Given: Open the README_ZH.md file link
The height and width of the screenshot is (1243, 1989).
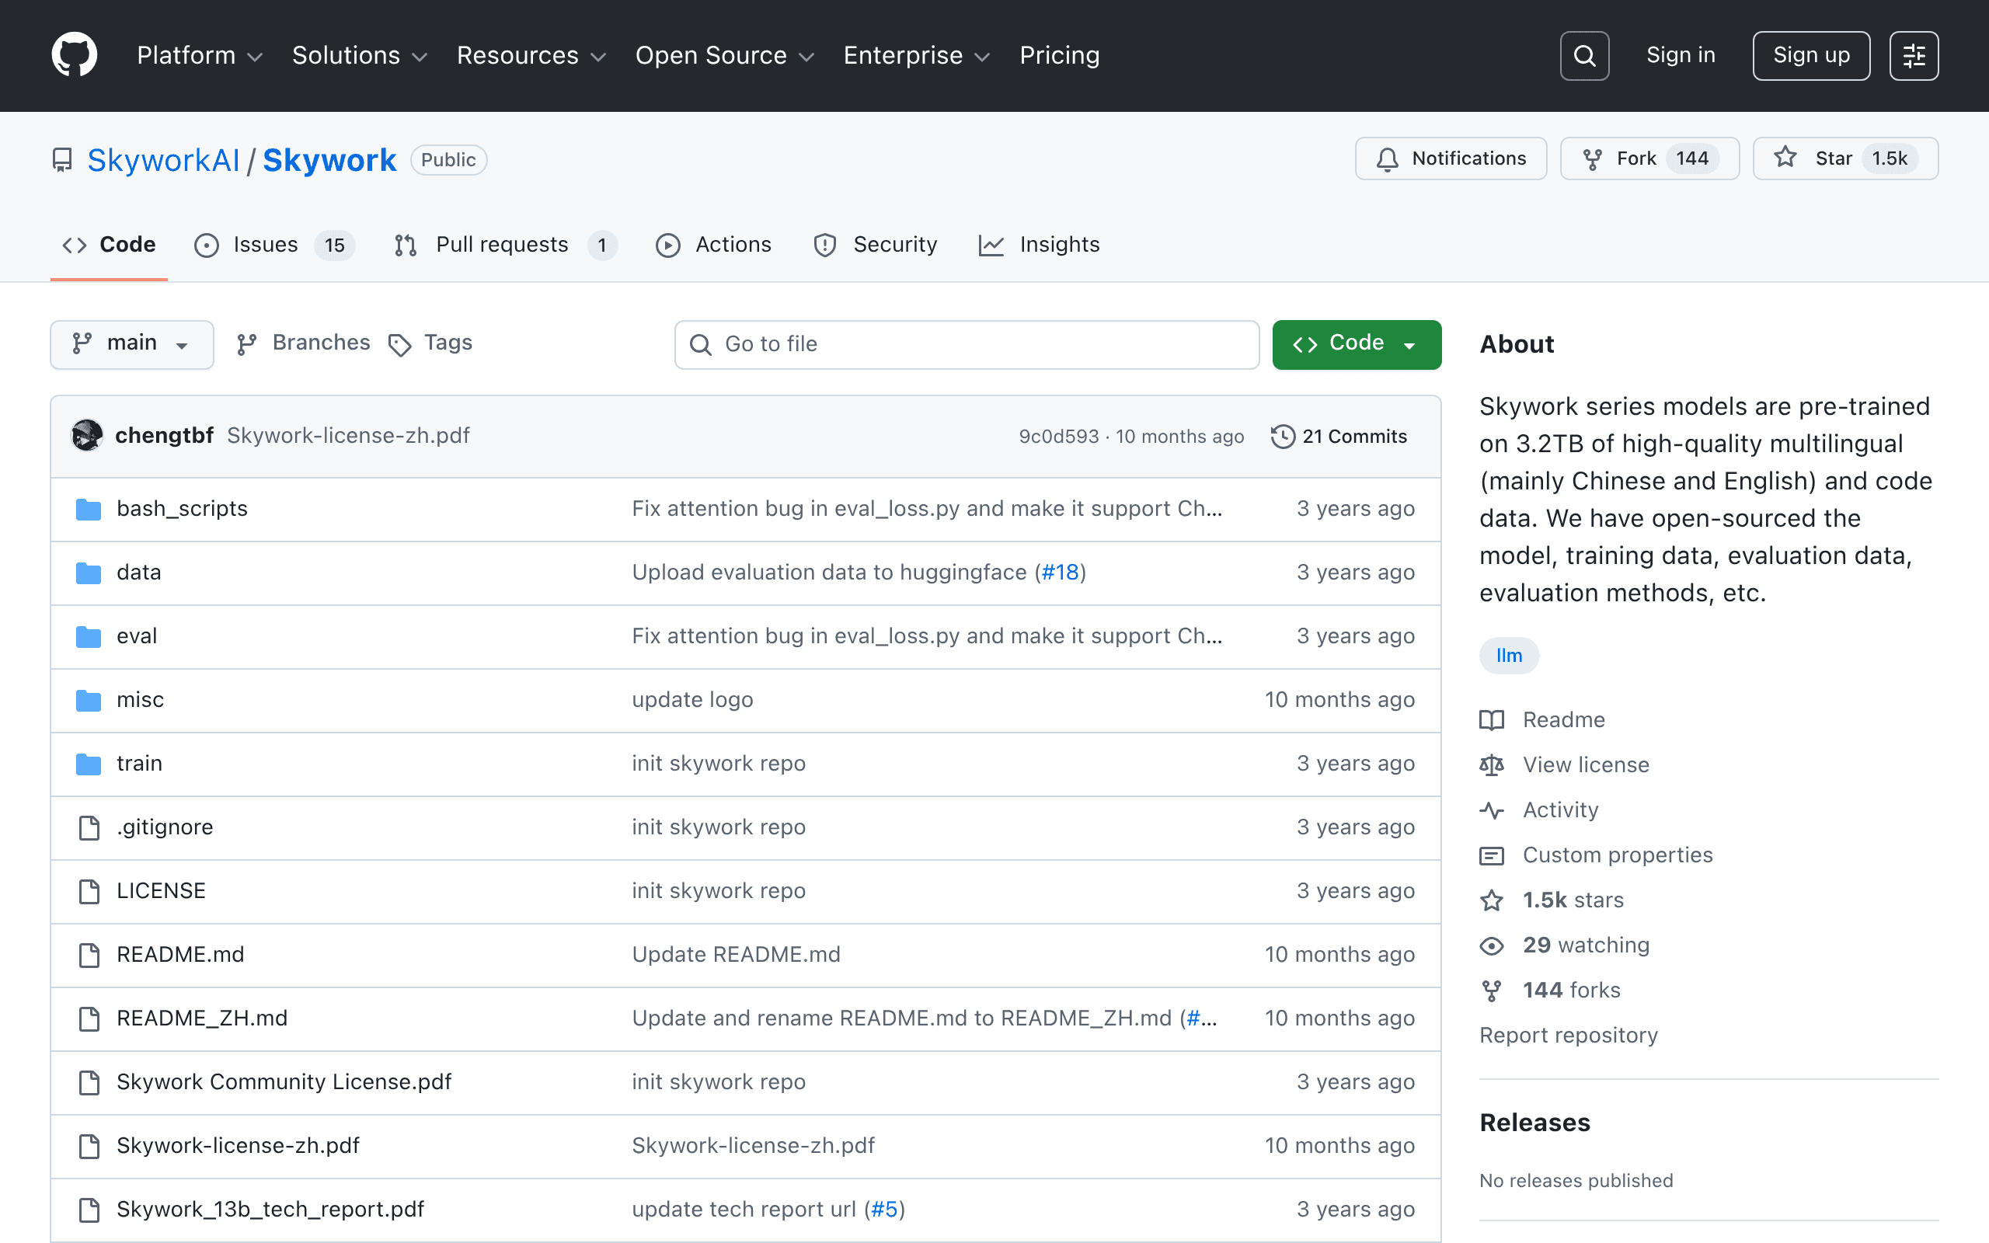Looking at the screenshot, I should click(x=202, y=1018).
